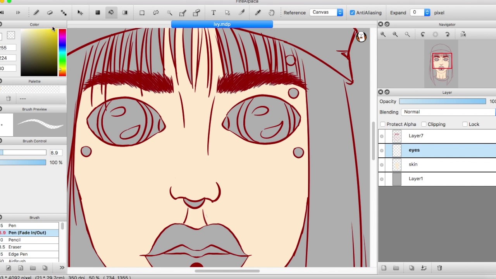The height and width of the screenshot is (279, 496).
Task: Enable the layer Lock checkbox
Action: pos(465,124)
